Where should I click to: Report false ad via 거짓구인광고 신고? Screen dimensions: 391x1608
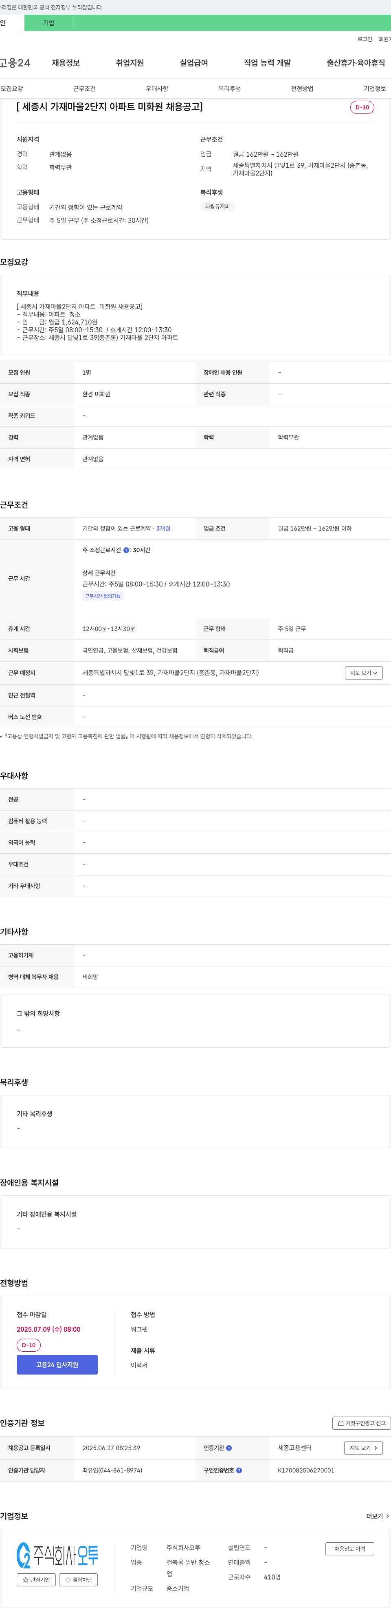(362, 1423)
